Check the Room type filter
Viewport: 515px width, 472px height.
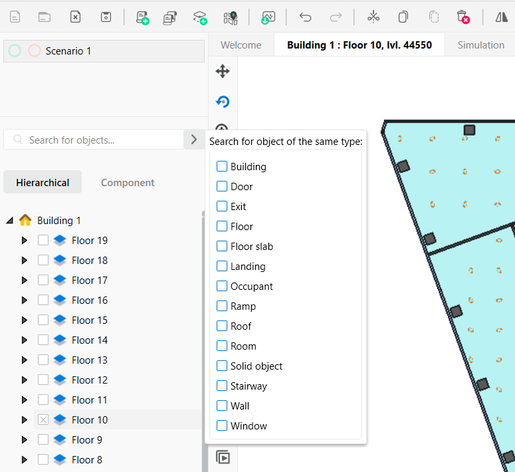click(222, 346)
